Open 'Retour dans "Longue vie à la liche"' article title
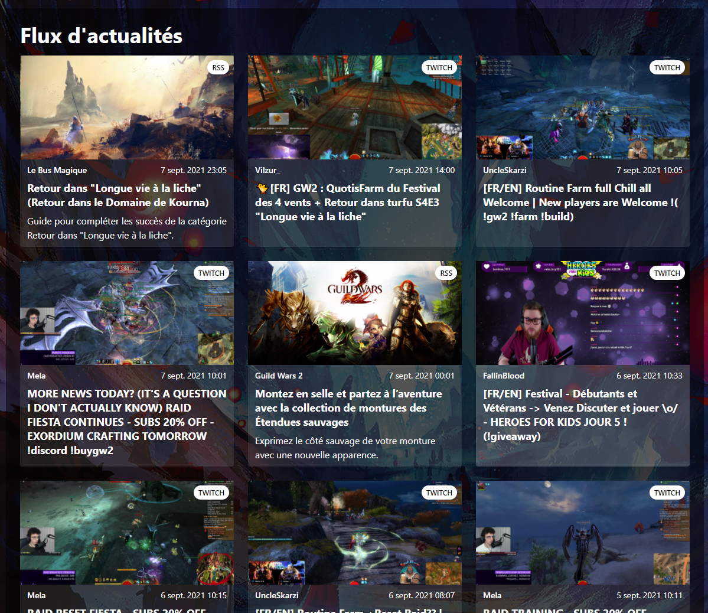Viewport: 708px width, 613px height. (x=118, y=195)
